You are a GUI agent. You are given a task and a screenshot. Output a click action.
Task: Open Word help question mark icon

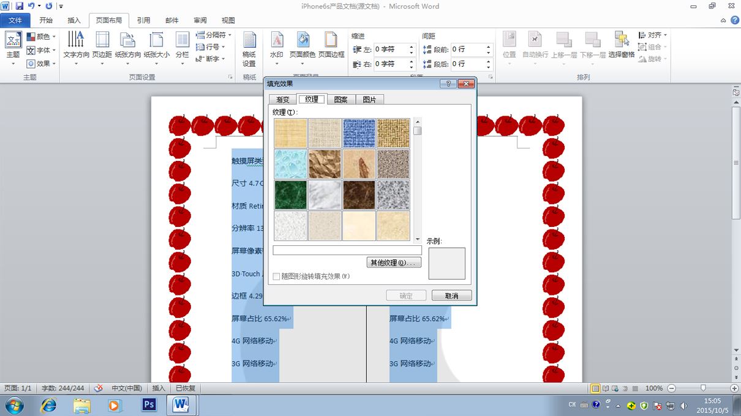pos(734,20)
